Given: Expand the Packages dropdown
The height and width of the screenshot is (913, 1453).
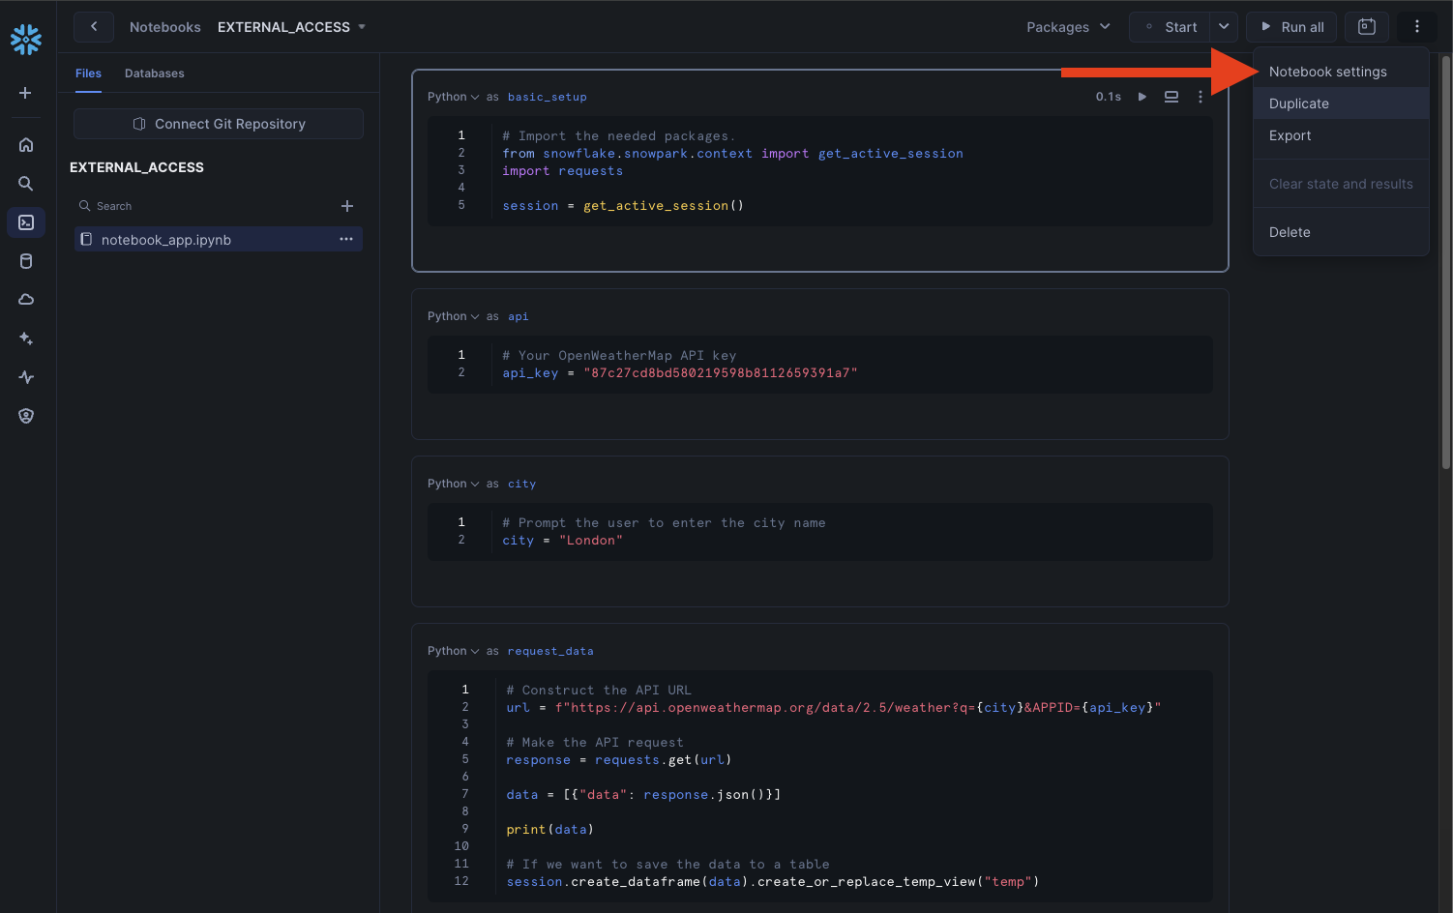Looking at the screenshot, I should click(1068, 27).
